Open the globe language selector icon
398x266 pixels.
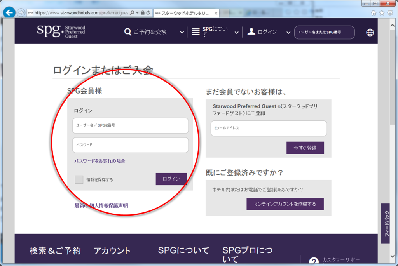370,33
